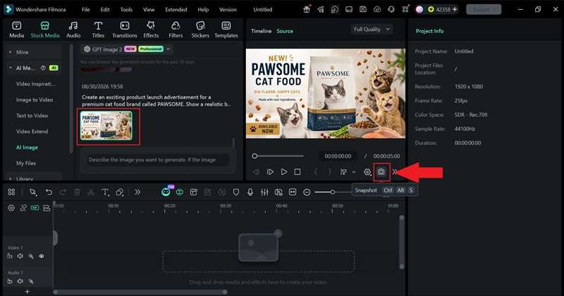Click the Snapshot camera icon
Viewport: 564px width, 296px height.
[x=381, y=172]
